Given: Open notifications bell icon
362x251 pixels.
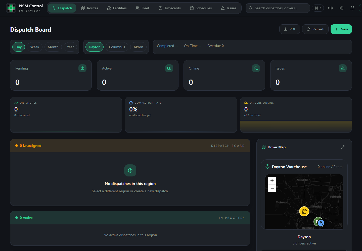Looking at the screenshot, I should pyautogui.click(x=352, y=8).
